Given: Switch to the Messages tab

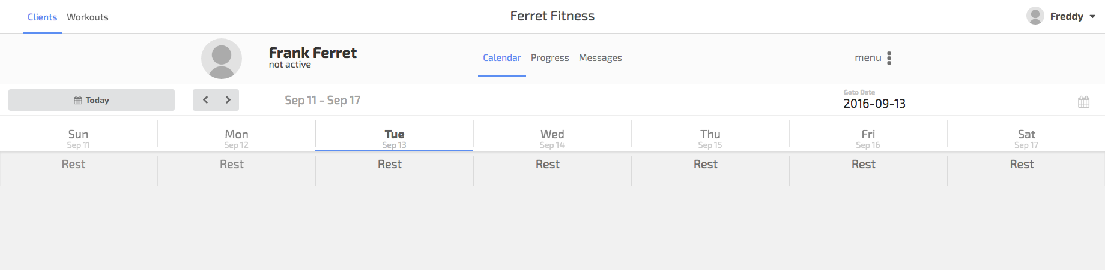Looking at the screenshot, I should pyautogui.click(x=600, y=58).
